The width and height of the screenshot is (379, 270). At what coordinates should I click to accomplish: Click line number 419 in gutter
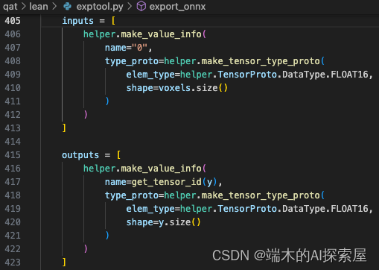point(13,209)
